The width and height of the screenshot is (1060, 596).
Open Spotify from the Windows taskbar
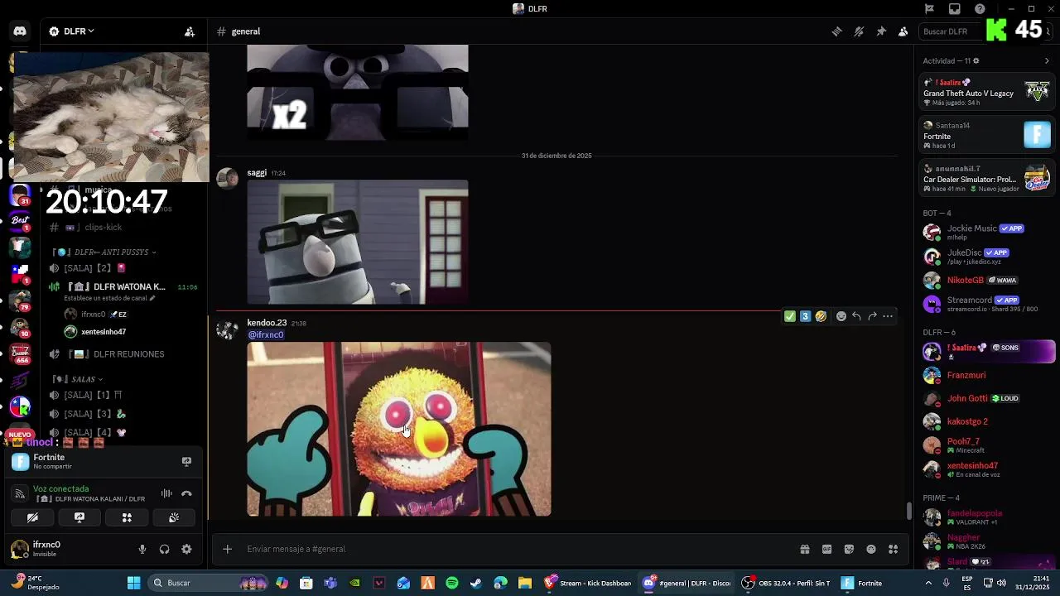[x=452, y=583]
